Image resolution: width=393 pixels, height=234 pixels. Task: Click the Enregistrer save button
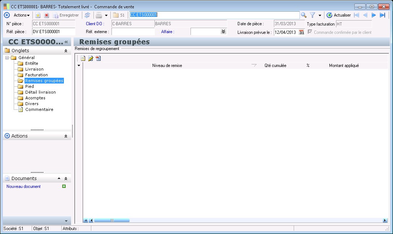point(66,15)
